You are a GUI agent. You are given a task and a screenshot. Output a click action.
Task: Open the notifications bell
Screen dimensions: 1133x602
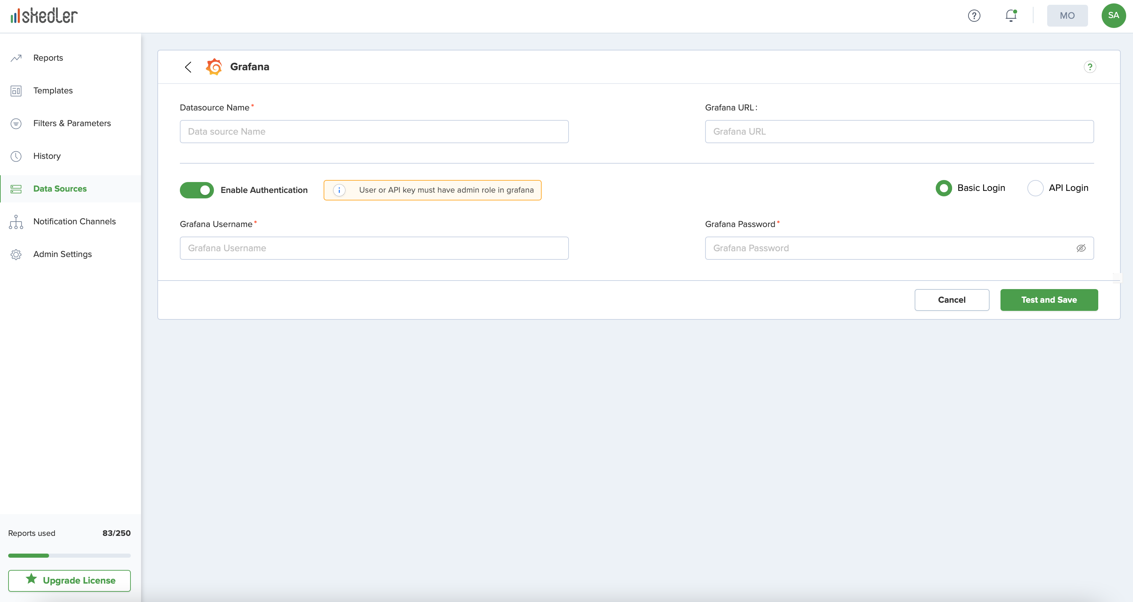(1011, 16)
